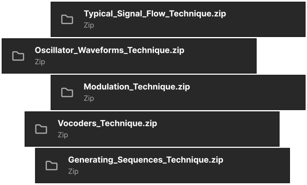307x185 pixels.
Task: Click the folder icon beside Vocoders_Technique.zip
Action: point(41,129)
